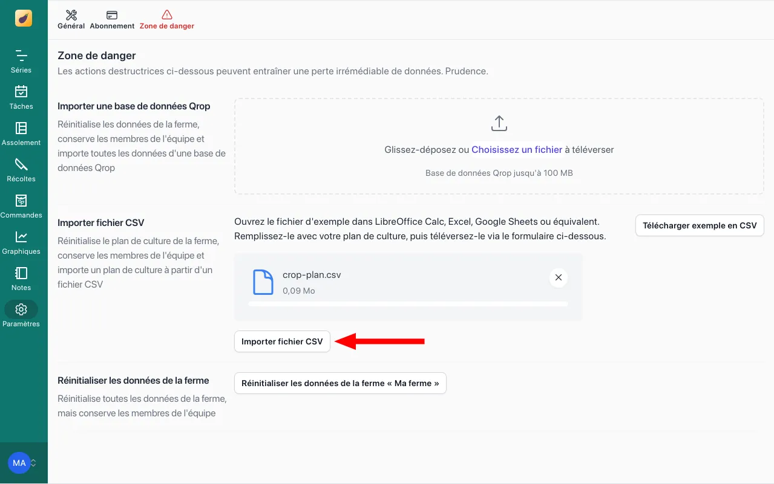Open the Choisissez un fichier link
Image resolution: width=774 pixels, height=484 pixels.
click(x=516, y=149)
